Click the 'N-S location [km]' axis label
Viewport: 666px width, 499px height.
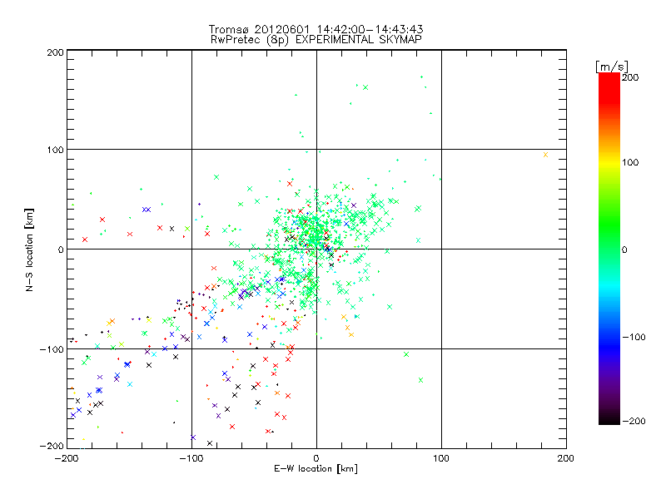(x=29, y=249)
